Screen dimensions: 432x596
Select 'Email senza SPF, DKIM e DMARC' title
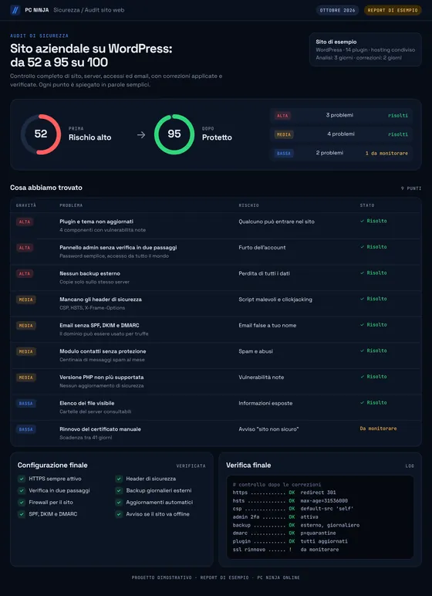[x=100, y=325]
